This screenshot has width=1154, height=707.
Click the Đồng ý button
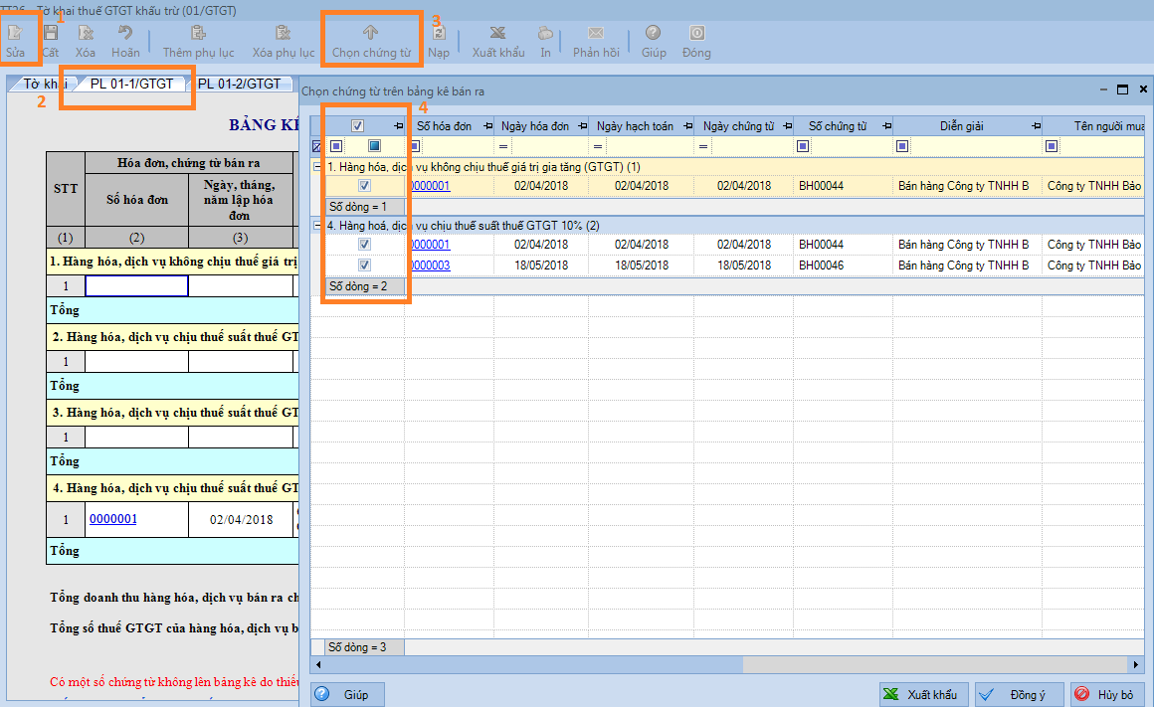tap(1020, 694)
